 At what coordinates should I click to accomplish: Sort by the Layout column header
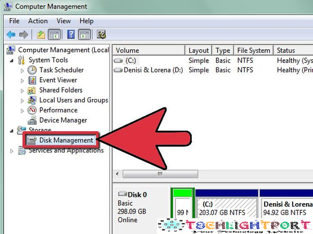pos(199,50)
